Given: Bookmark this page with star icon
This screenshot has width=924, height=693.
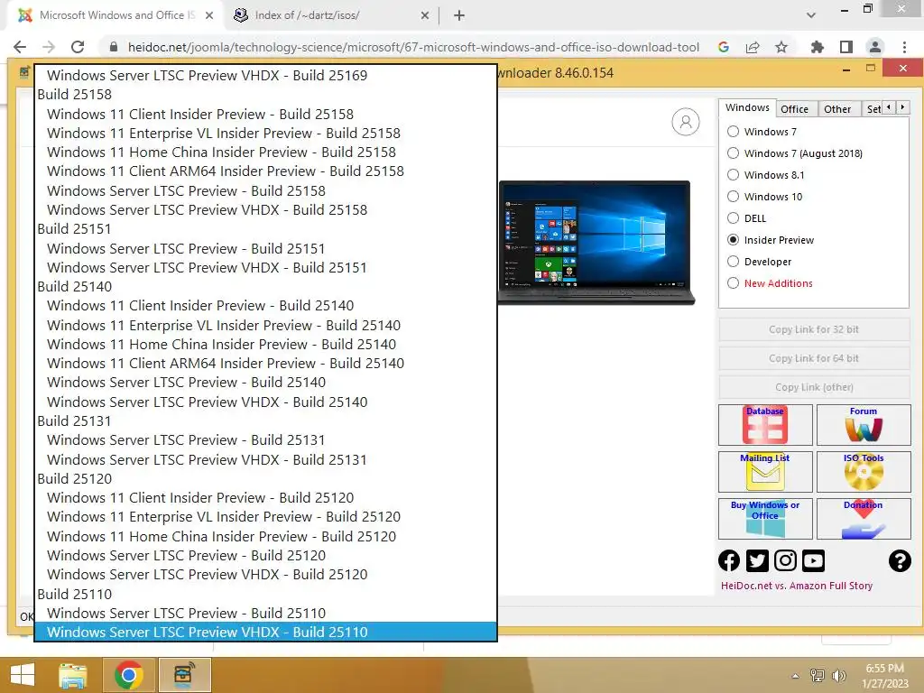Looking at the screenshot, I should click(781, 47).
